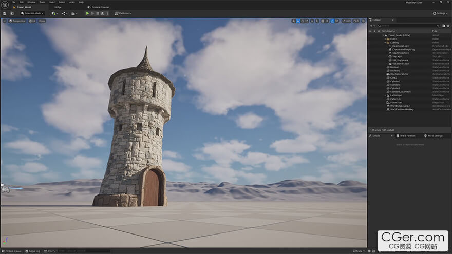Image resolution: width=452 pixels, height=254 pixels.
Task: Open the Build menu
Action: 52,2
